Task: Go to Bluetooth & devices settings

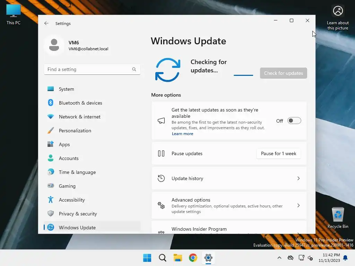Action: click(92, 103)
